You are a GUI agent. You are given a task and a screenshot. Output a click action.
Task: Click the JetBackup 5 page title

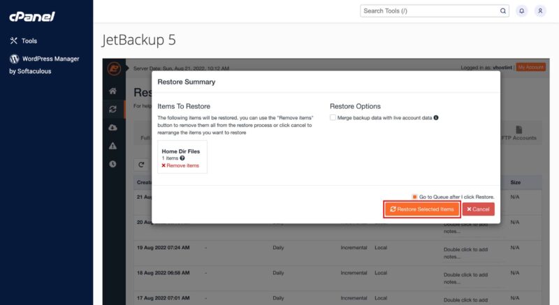(138, 40)
